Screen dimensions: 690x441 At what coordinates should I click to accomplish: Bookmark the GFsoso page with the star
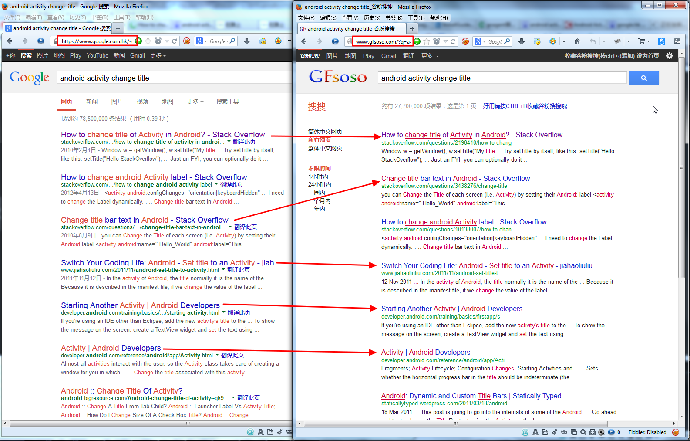click(427, 41)
